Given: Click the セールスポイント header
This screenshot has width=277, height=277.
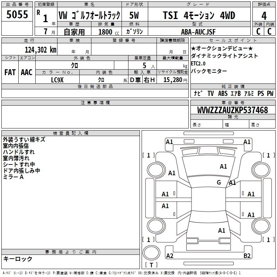Looking at the screenshot, I should 233,41.
